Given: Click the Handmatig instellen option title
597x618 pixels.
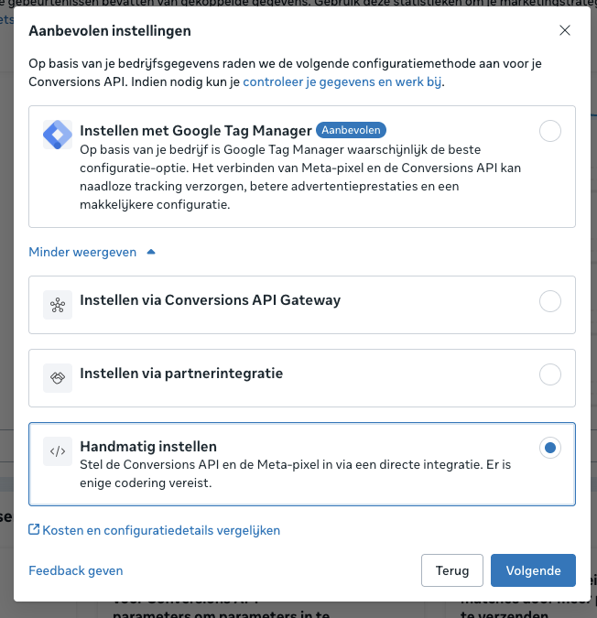Looking at the screenshot, I should (x=148, y=447).
